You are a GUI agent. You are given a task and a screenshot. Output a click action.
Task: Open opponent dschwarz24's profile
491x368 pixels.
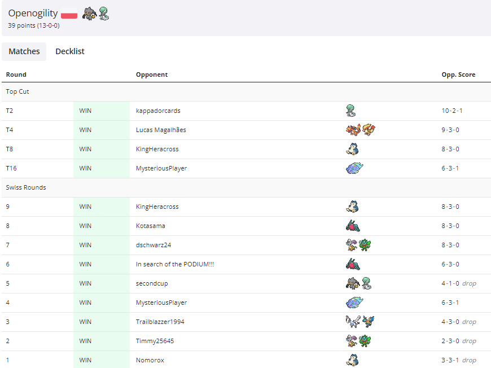coord(154,245)
